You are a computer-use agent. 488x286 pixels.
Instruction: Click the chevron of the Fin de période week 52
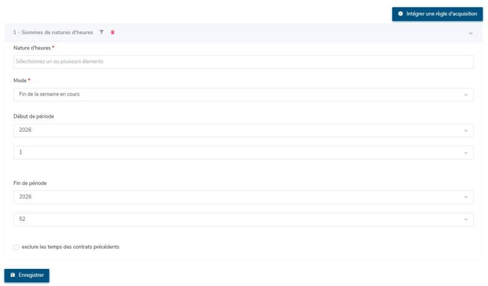(x=465, y=219)
